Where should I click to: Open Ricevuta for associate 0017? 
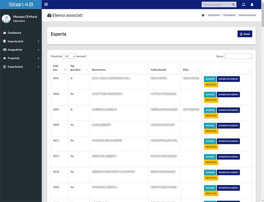click(211, 162)
